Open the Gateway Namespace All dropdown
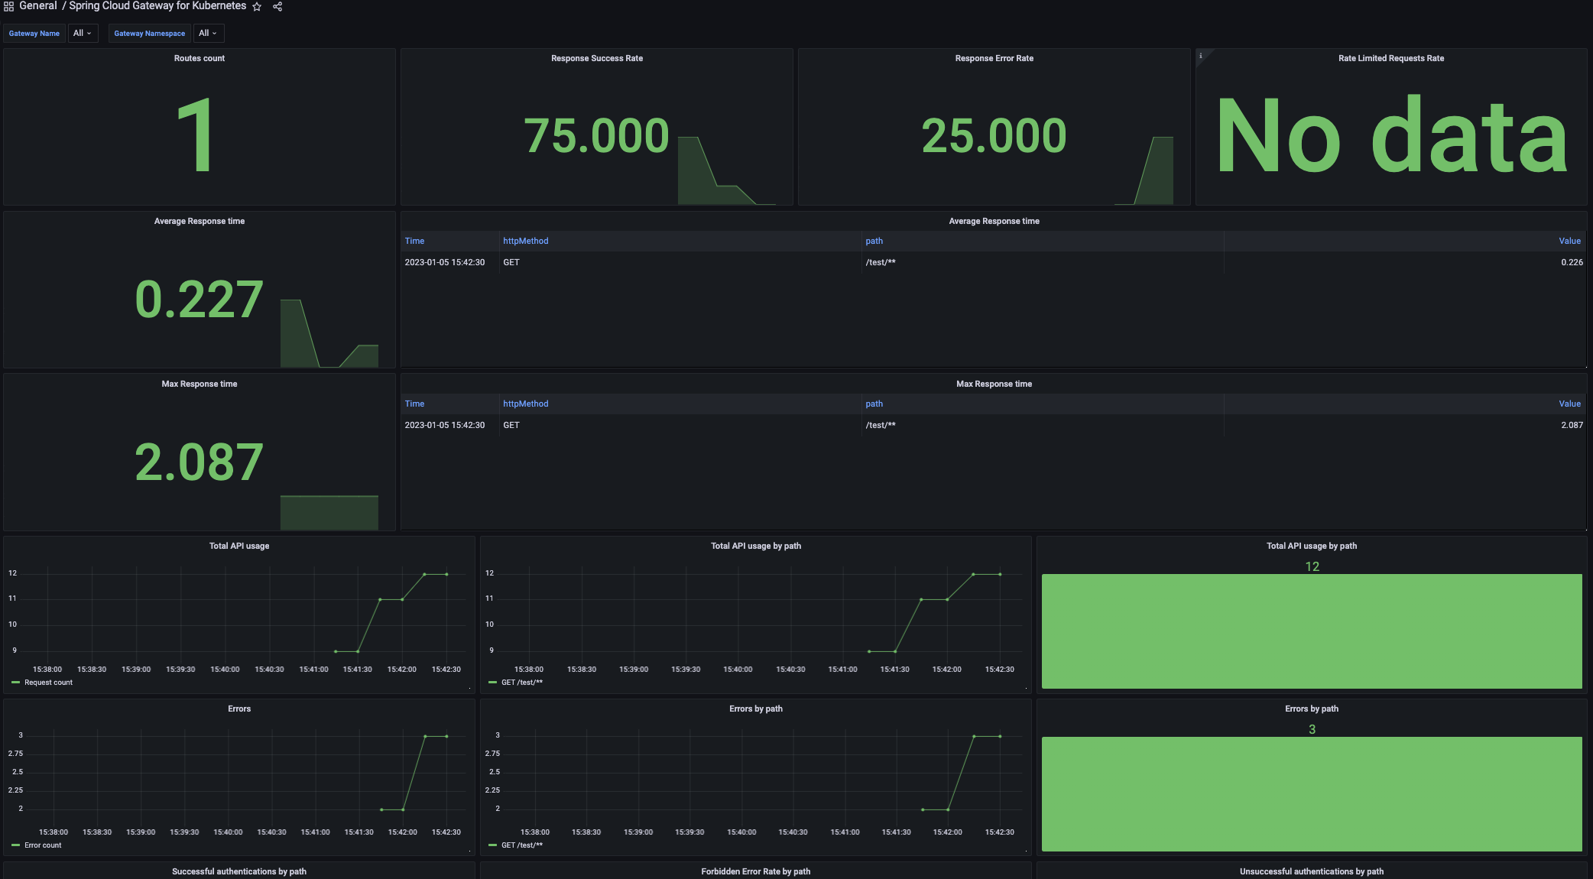Screen dimensions: 1593x879 point(209,33)
